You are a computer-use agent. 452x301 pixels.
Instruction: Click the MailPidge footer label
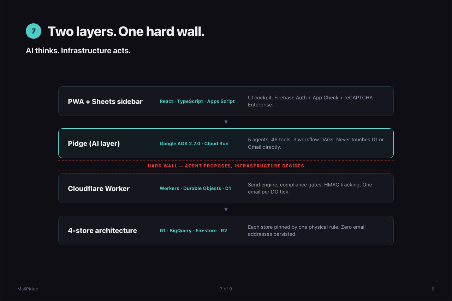[28, 289]
